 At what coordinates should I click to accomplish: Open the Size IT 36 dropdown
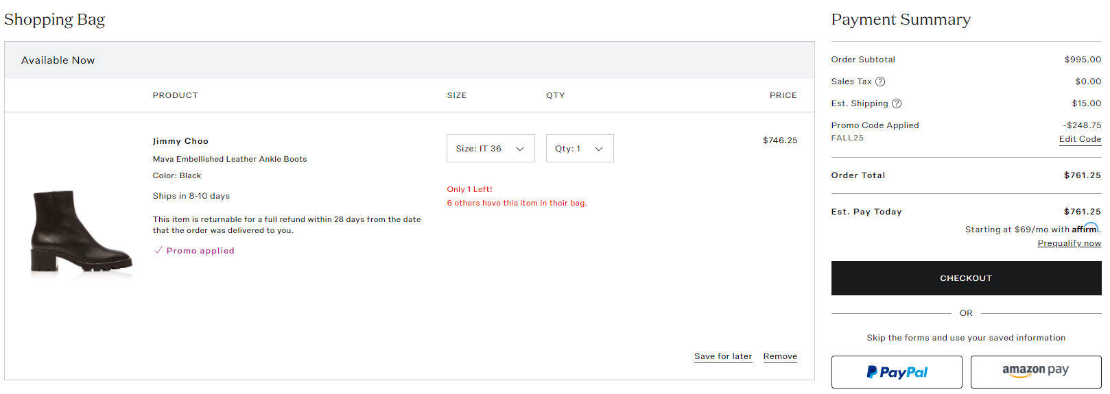[491, 149]
